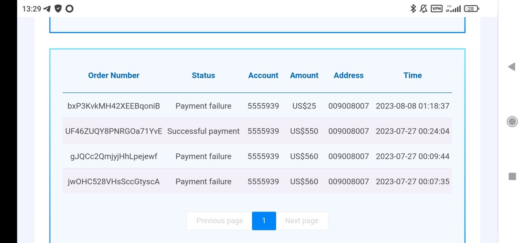Click the Amount column header

pos(304,75)
